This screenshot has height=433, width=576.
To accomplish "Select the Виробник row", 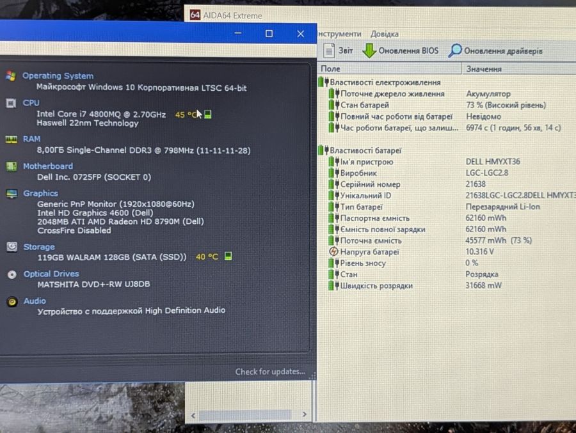I will point(447,173).
